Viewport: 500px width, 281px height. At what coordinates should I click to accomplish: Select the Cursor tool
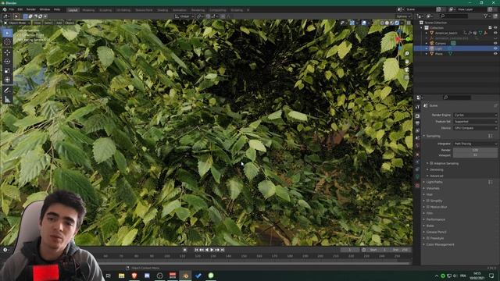point(7,41)
